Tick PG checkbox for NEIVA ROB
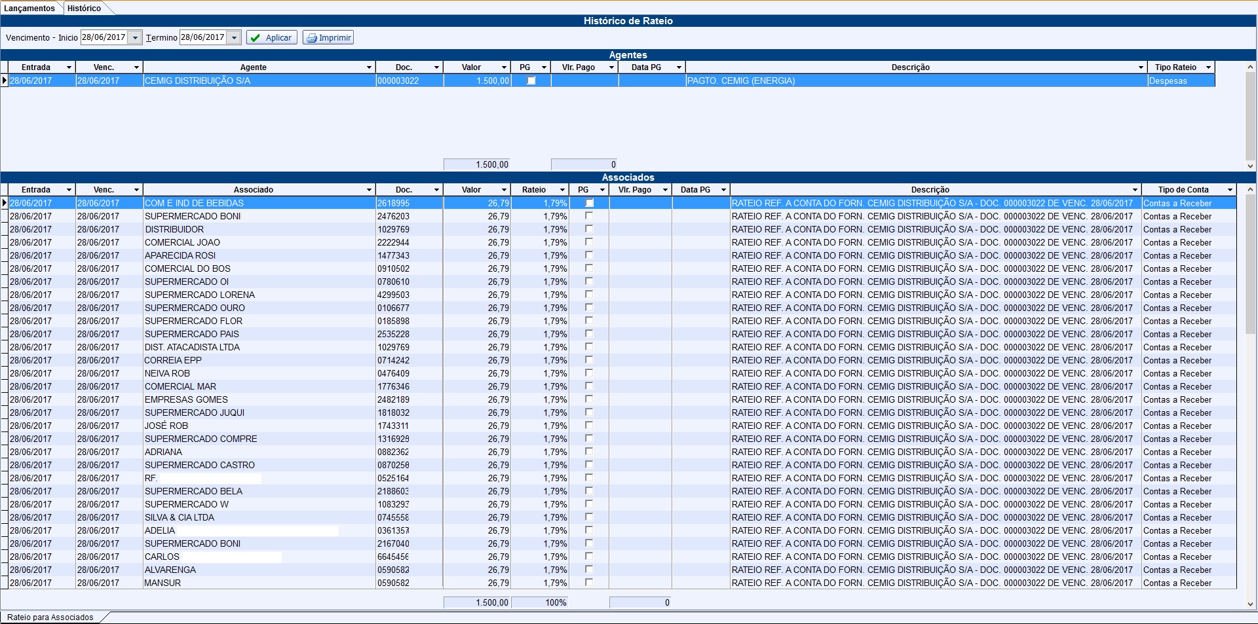 589,373
